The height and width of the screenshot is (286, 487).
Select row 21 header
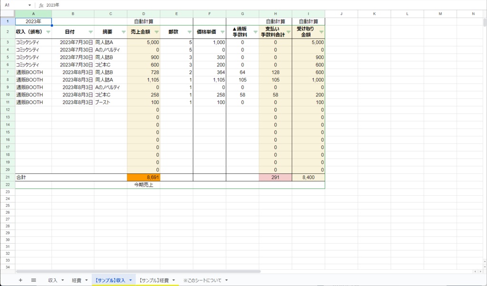click(x=8, y=177)
